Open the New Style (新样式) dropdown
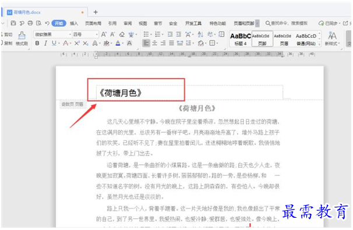The image size is (353, 230). 333,39
